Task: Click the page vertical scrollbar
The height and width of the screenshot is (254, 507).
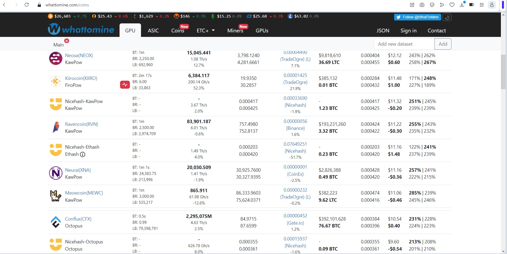Action: (x=503, y=72)
